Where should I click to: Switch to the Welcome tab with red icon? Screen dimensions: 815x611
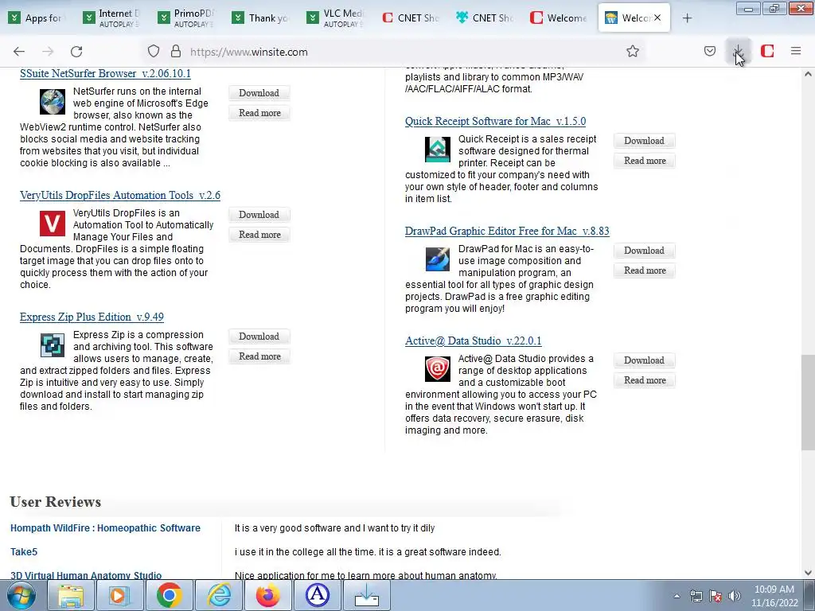(x=560, y=18)
